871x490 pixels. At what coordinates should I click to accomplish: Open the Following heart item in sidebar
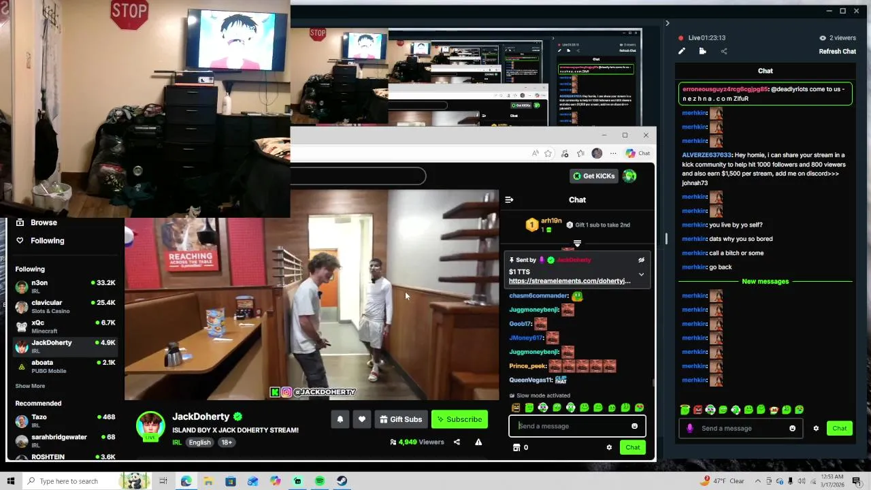click(x=40, y=240)
